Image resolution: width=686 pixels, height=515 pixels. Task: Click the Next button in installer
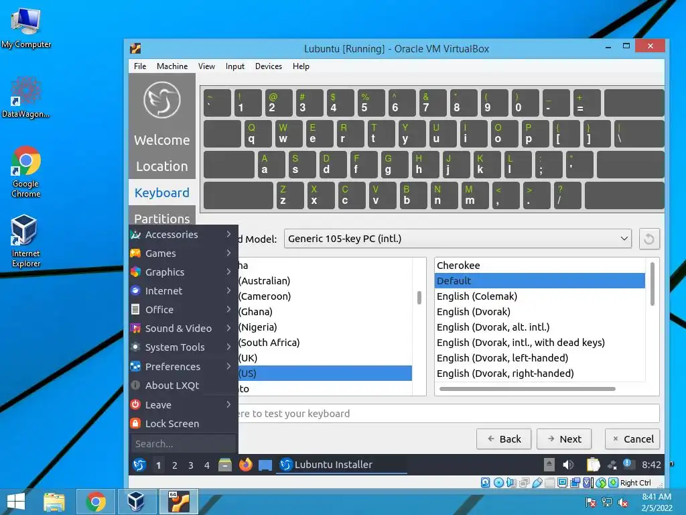pyautogui.click(x=564, y=439)
